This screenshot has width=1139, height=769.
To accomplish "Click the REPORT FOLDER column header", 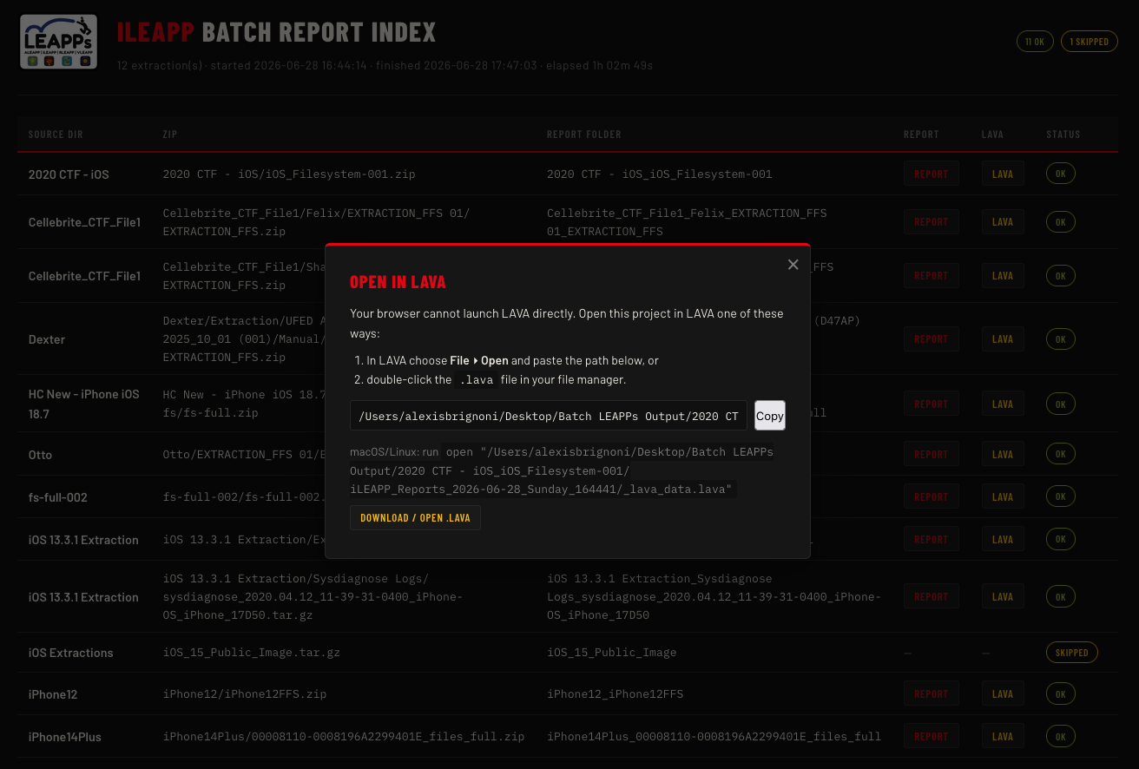I will [x=583, y=135].
